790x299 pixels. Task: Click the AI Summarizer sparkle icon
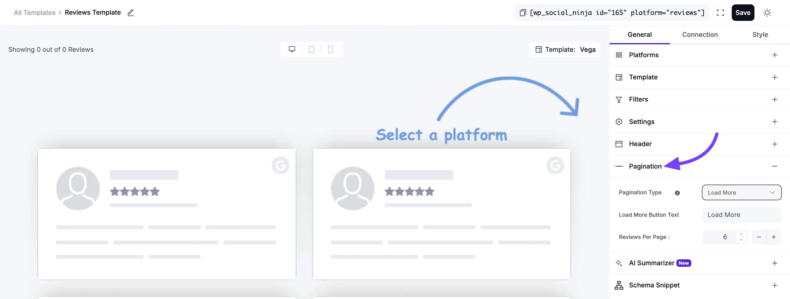619,263
